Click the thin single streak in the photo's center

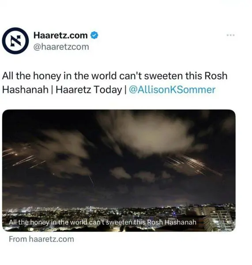(x=91, y=181)
